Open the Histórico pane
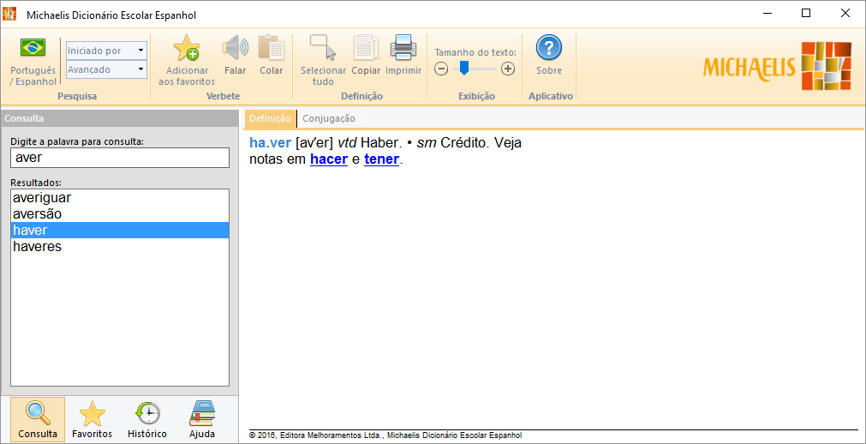866x444 pixels. 147,420
